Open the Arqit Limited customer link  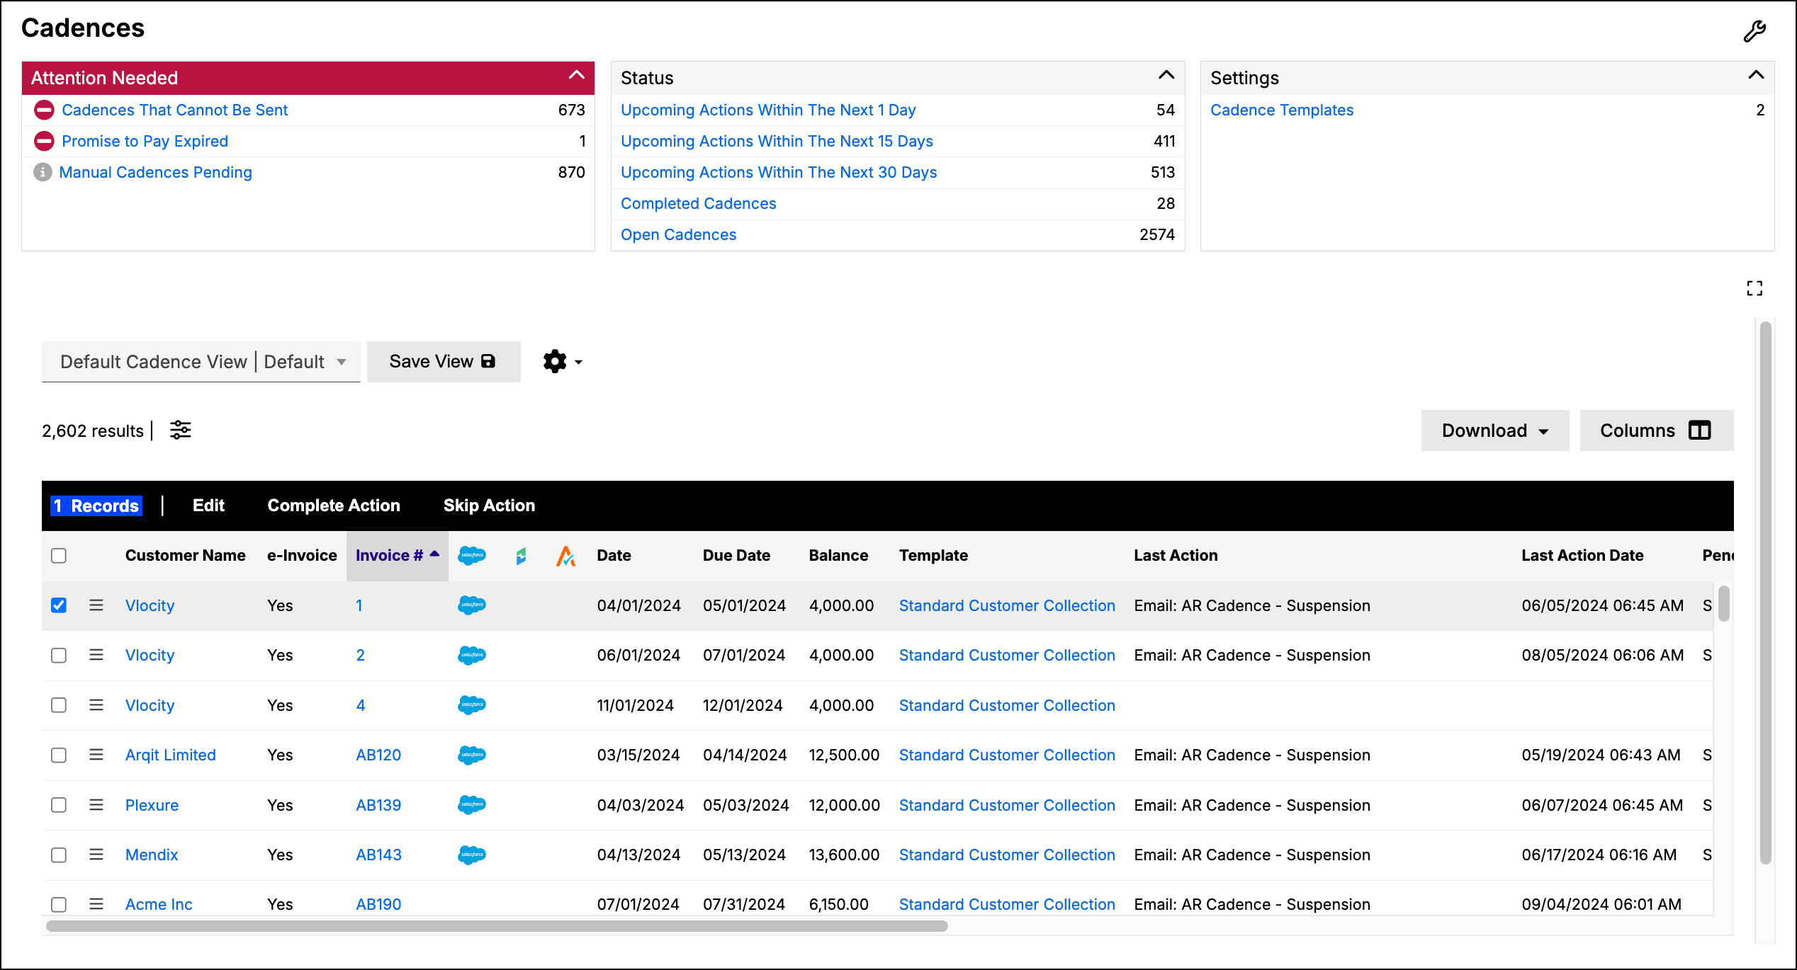171,755
